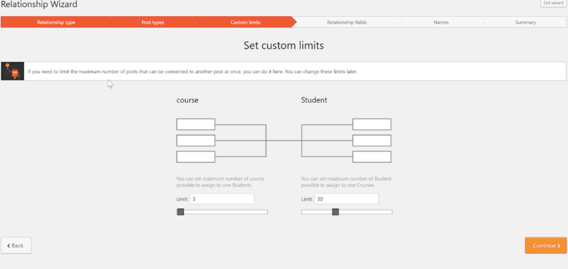Switch to the Names step
This screenshot has width=568, height=269.
coord(441,22)
